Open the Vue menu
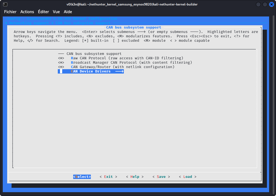 coord(56,12)
